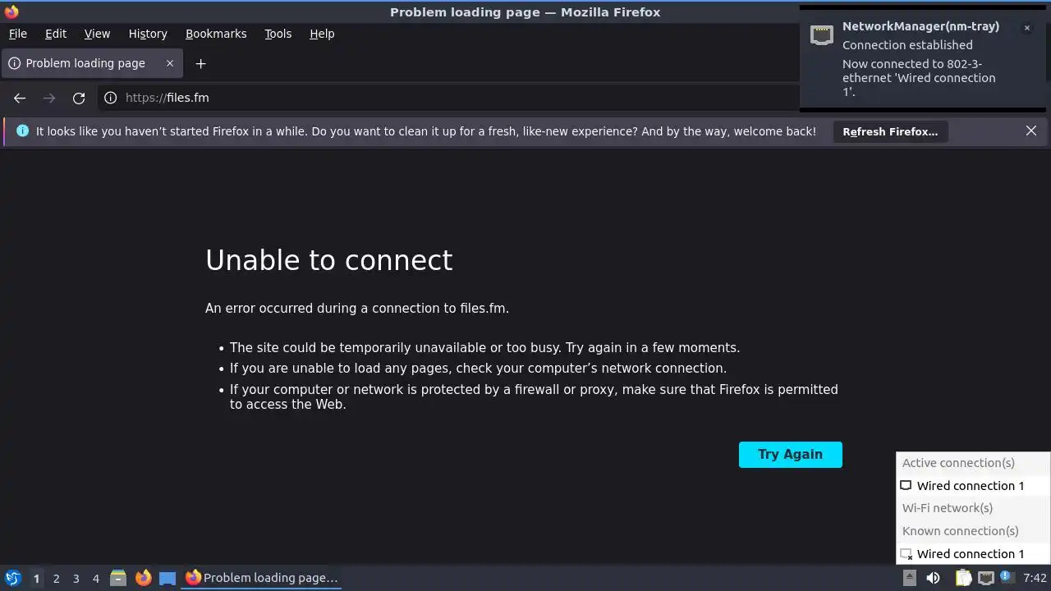The image size is (1051, 591).
Task: Click the Firefox window taskbar button
Action: [x=261, y=578]
